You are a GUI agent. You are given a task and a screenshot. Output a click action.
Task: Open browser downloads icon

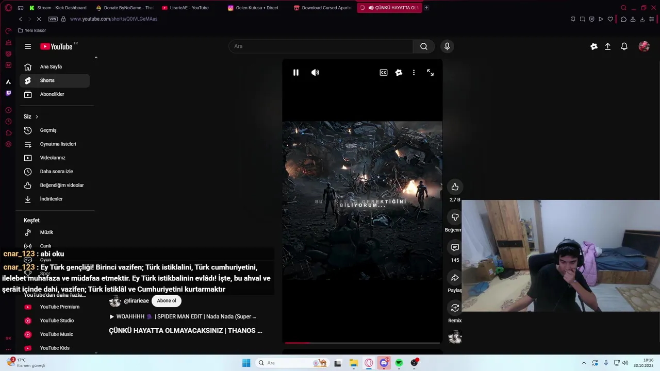642,19
